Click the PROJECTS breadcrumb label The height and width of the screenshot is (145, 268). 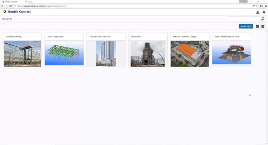tap(7, 19)
